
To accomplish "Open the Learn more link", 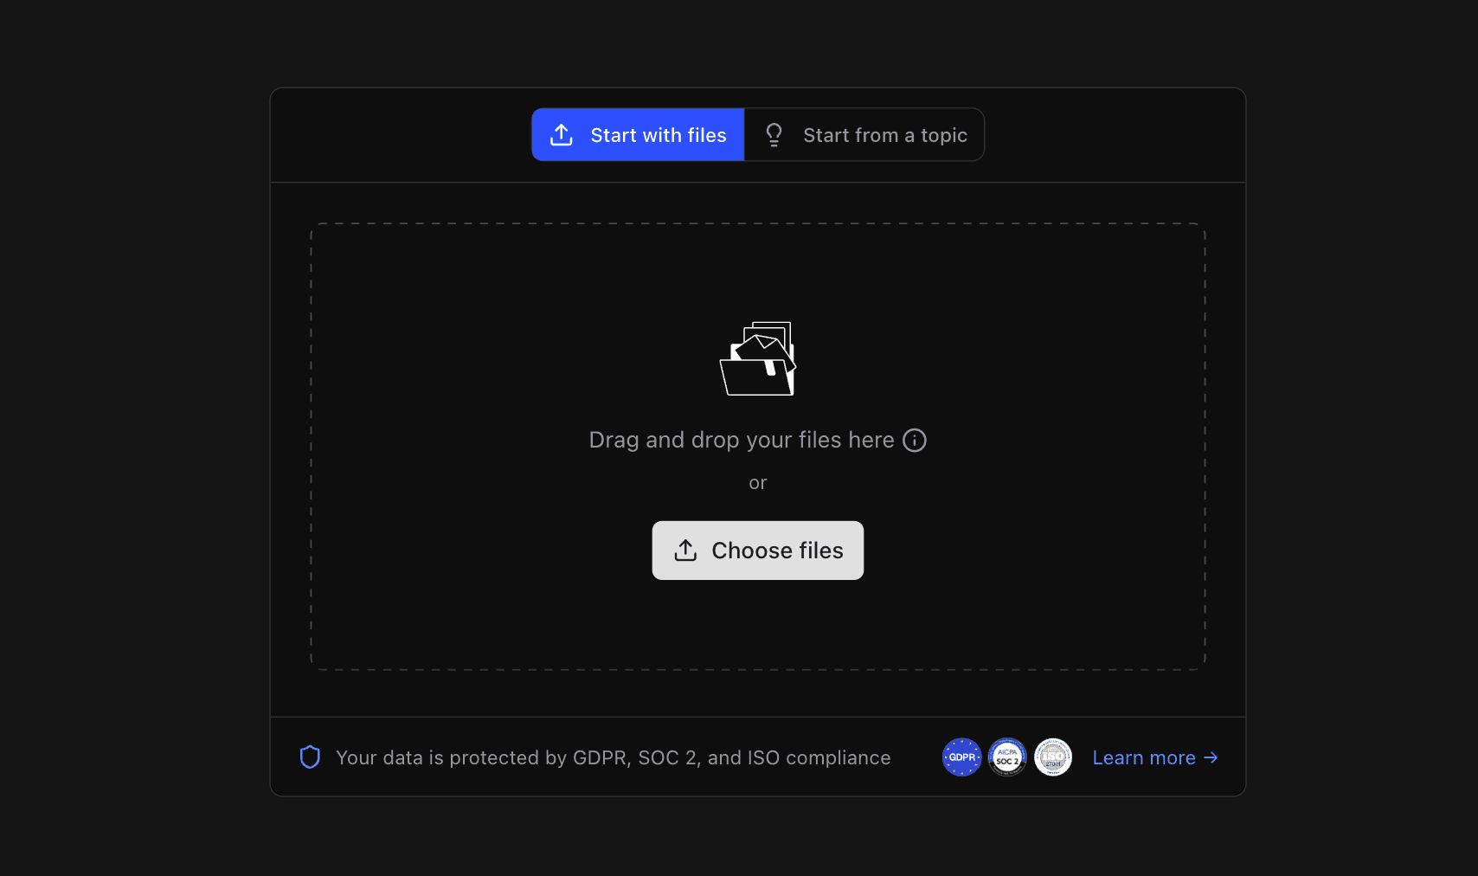I will point(1144,757).
